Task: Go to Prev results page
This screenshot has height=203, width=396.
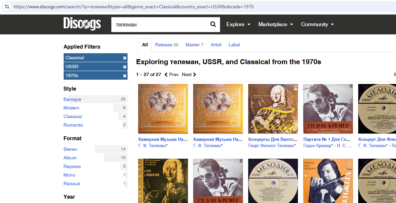Action: click(x=172, y=74)
